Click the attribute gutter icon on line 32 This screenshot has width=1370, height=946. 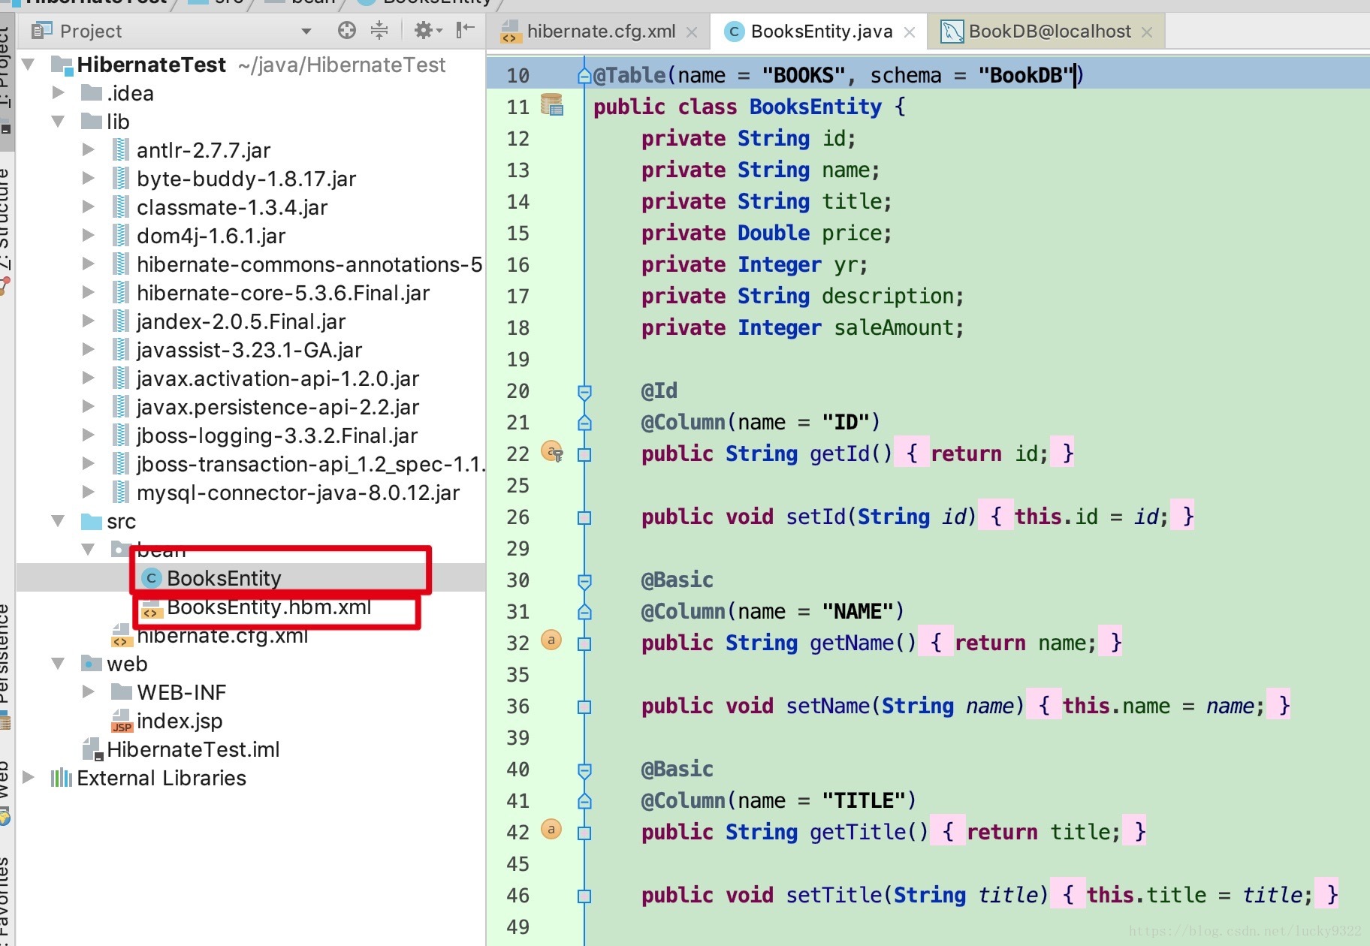tap(551, 640)
